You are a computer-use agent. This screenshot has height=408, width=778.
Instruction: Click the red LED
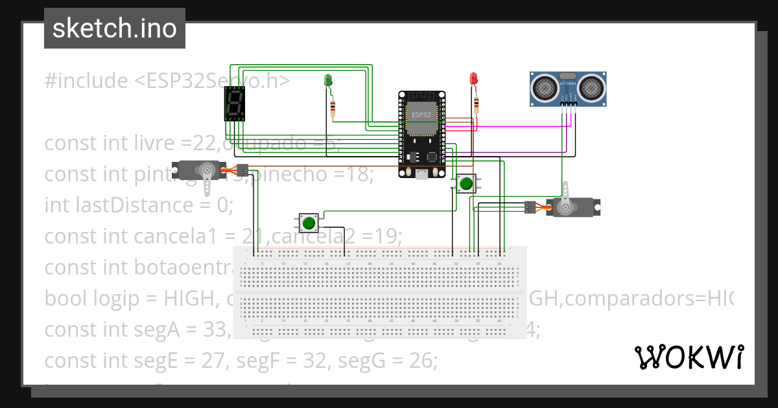point(474,79)
